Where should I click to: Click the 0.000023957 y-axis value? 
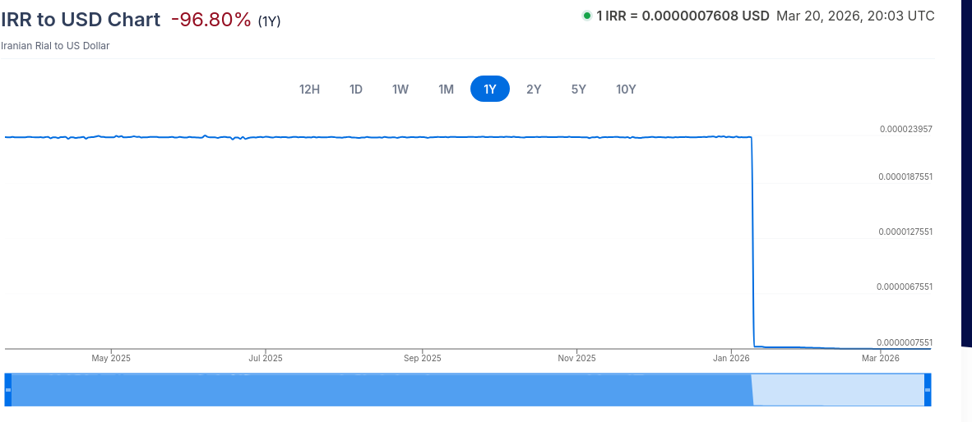click(905, 129)
